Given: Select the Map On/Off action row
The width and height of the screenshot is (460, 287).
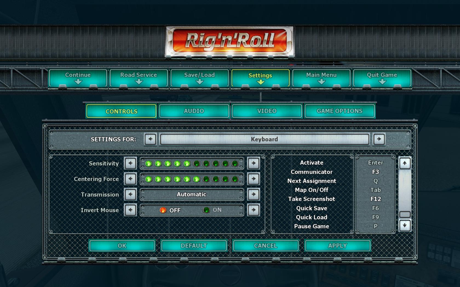Looking at the screenshot, I should coord(312,190).
